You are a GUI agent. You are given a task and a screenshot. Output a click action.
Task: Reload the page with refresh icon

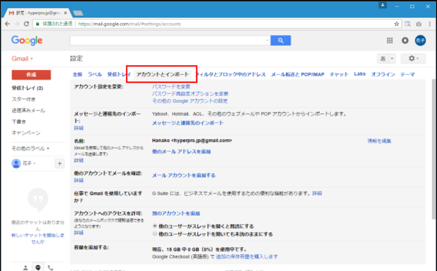coord(26,24)
